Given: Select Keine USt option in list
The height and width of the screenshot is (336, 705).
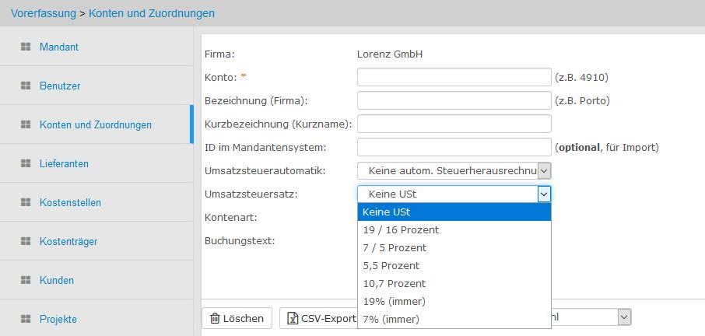Looking at the screenshot, I should 454,212.
